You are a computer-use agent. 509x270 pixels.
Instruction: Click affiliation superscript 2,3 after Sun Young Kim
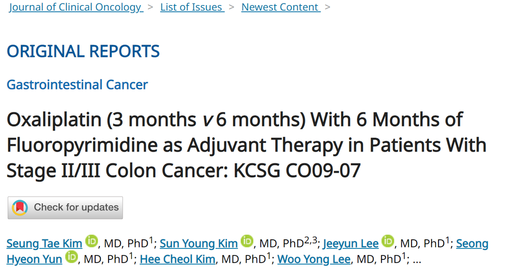311,239
